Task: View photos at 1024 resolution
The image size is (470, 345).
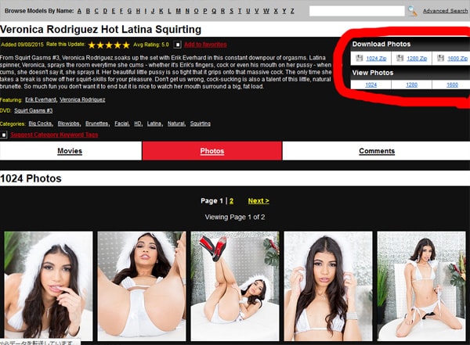Action: pyautogui.click(x=371, y=84)
